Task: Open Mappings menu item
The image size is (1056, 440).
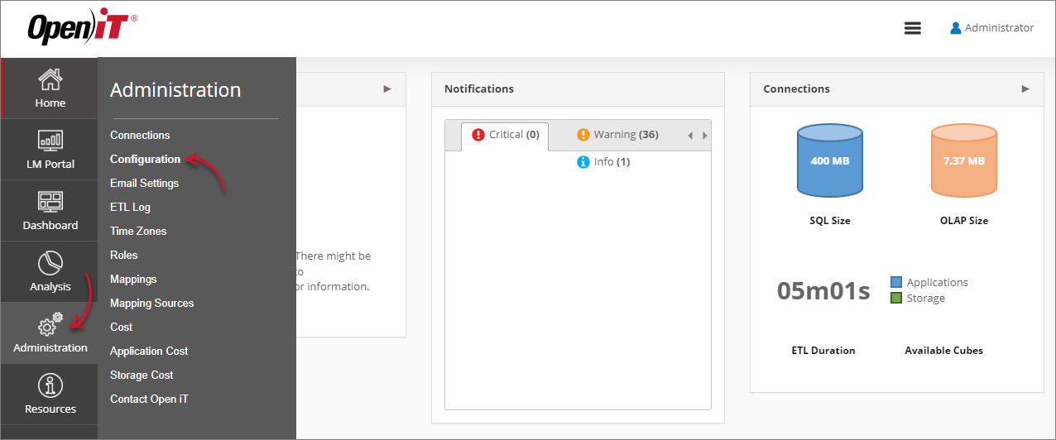Action: pos(133,279)
